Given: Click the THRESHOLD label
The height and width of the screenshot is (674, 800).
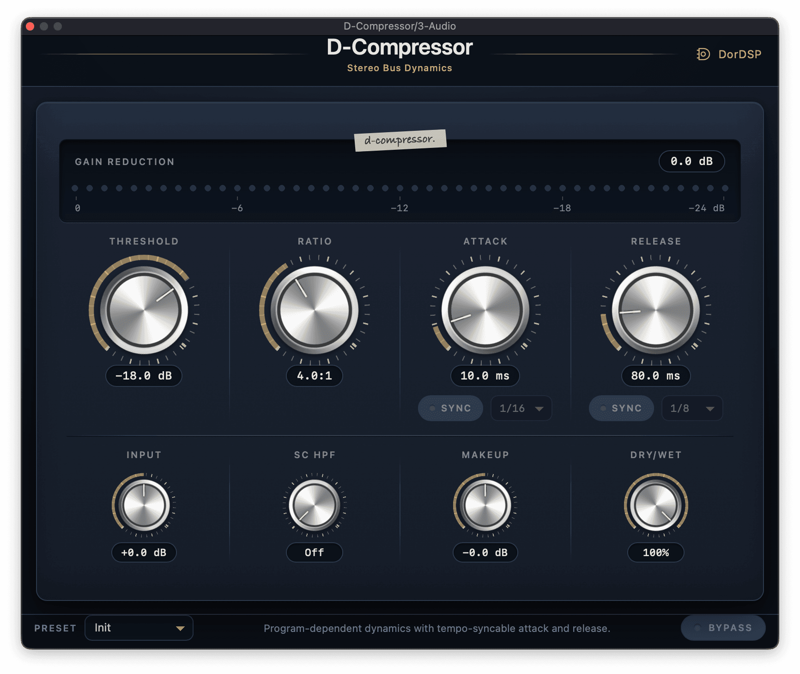Looking at the screenshot, I should (144, 241).
